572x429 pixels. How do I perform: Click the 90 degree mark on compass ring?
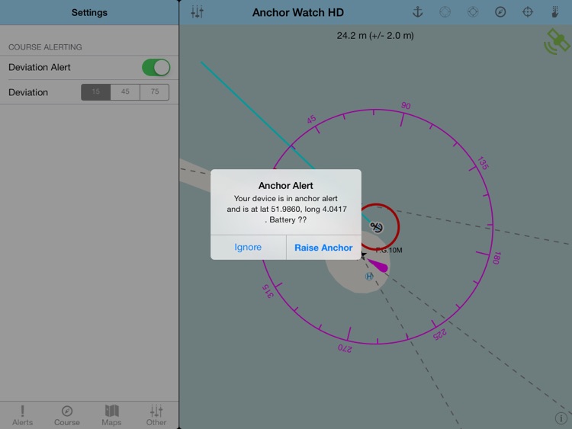406,106
